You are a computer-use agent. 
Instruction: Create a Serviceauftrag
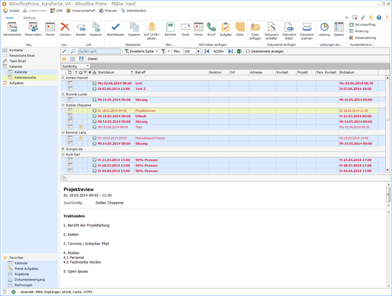(x=362, y=25)
